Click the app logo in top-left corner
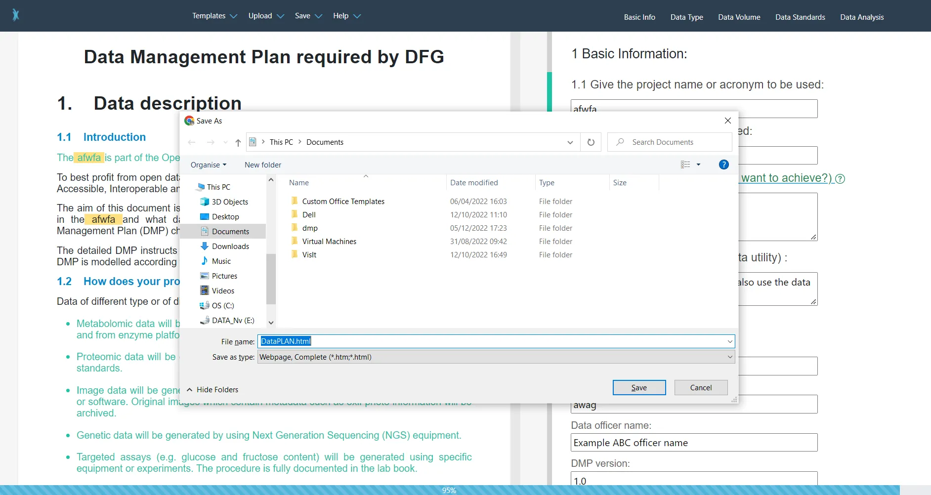Viewport: 931px width, 495px height. click(x=16, y=15)
